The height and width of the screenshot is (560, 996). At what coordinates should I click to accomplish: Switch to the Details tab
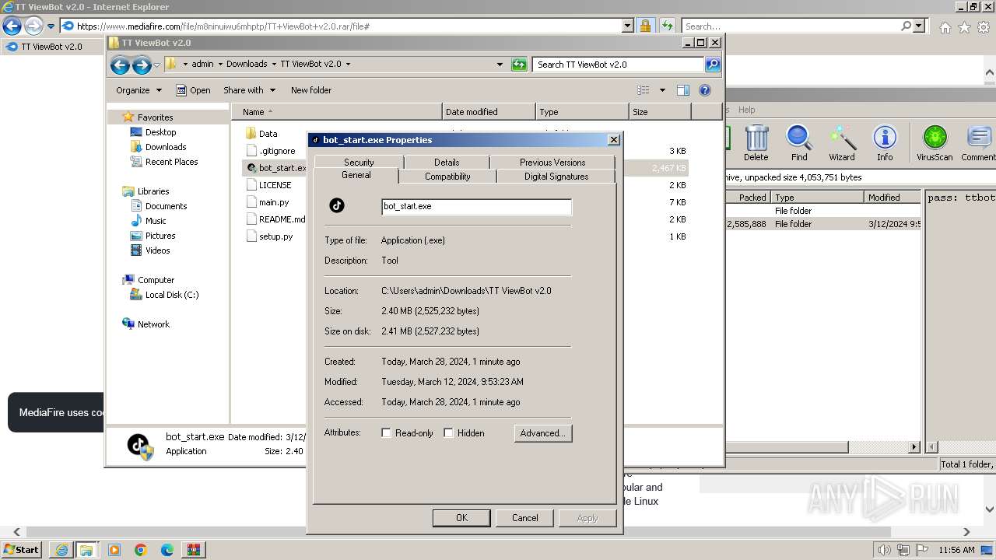point(447,162)
